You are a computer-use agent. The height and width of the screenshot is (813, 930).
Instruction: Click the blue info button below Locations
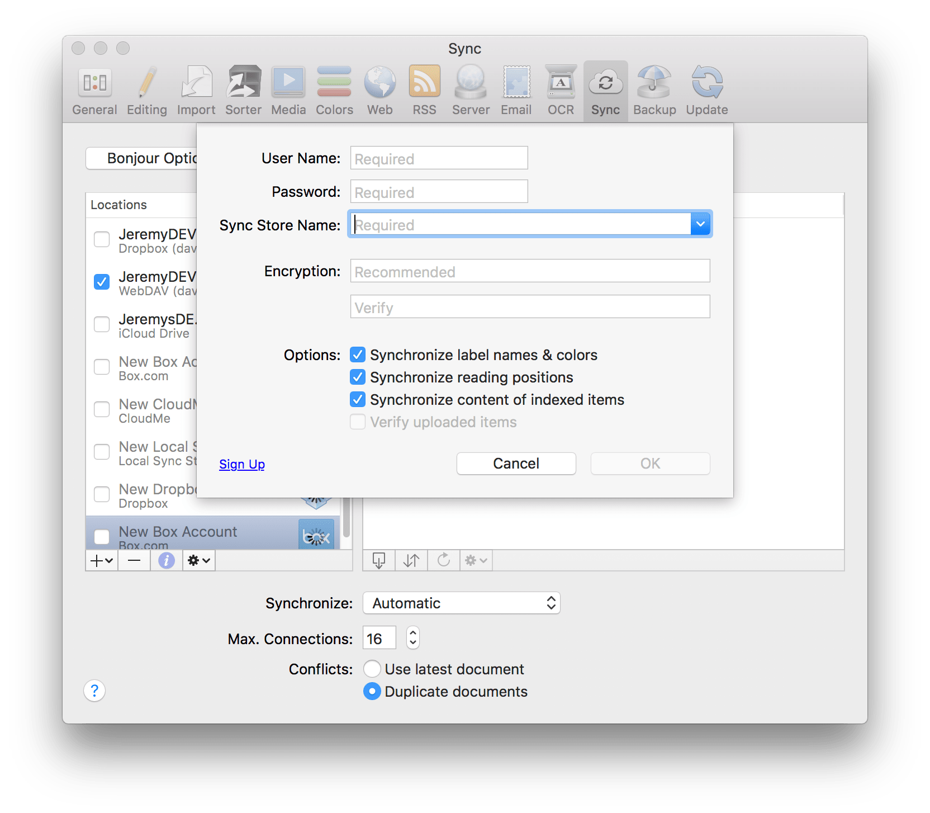click(x=166, y=560)
